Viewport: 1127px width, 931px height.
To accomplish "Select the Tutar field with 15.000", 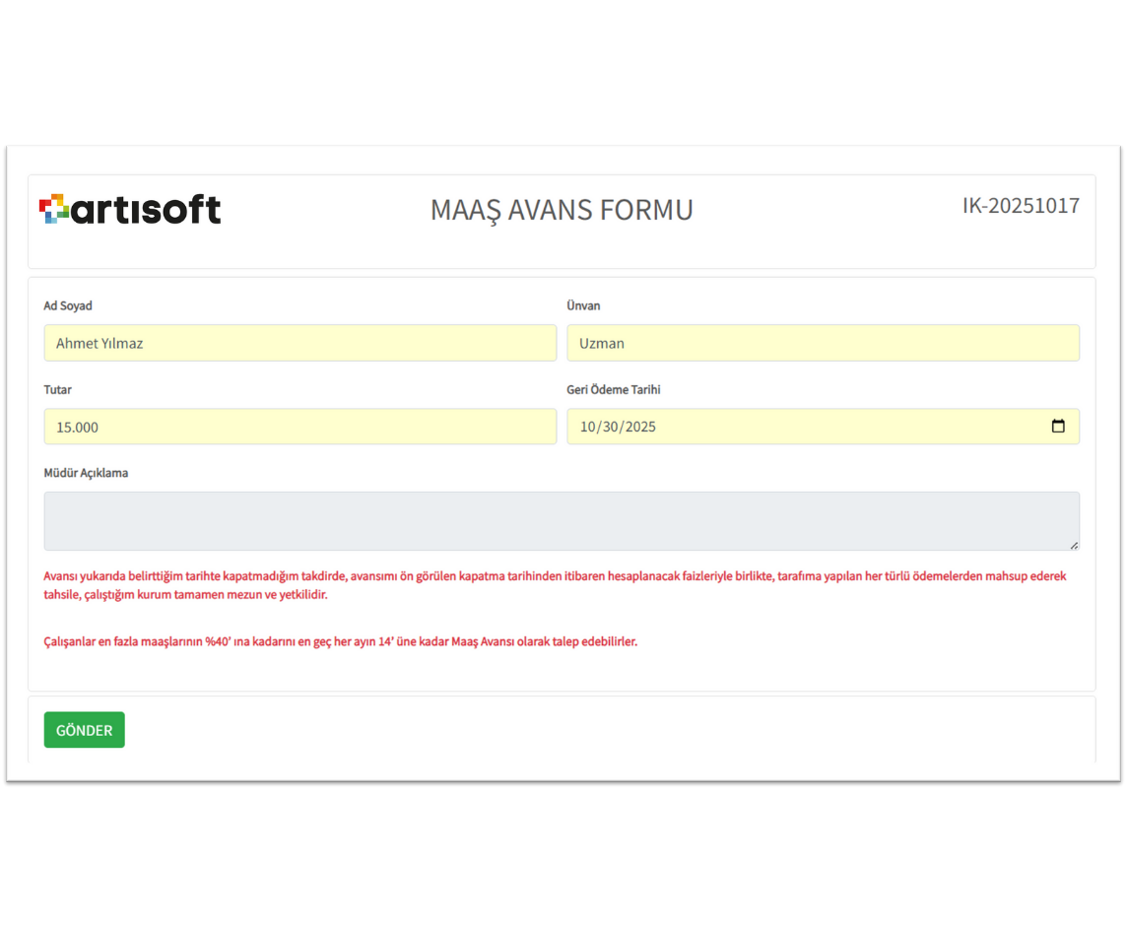I will [299, 427].
